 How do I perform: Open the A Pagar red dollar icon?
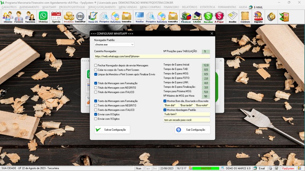pos(219,17)
